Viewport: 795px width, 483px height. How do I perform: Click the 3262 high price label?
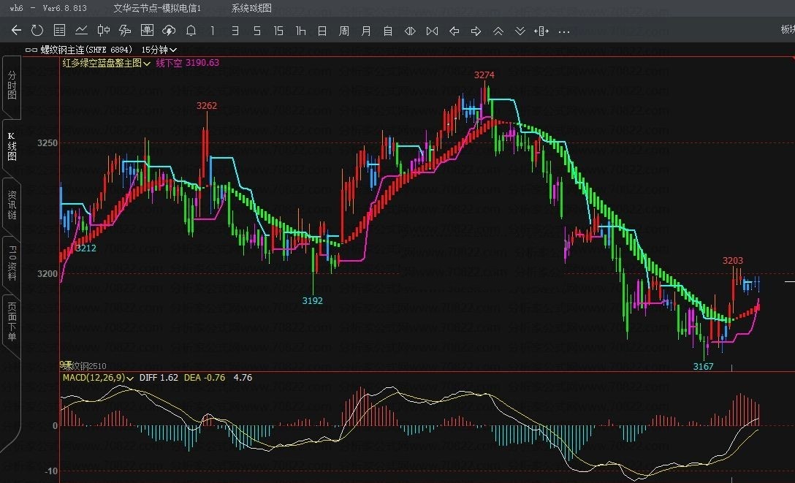pos(206,105)
